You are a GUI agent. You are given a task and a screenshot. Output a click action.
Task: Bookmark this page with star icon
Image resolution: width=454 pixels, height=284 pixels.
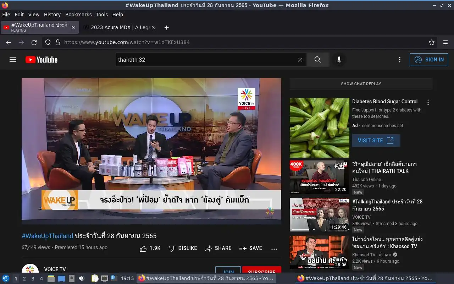coord(432,42)
